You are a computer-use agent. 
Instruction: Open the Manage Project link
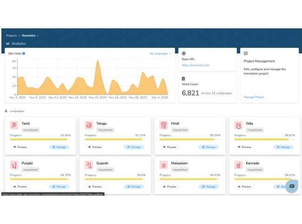[x=254, y=97]
